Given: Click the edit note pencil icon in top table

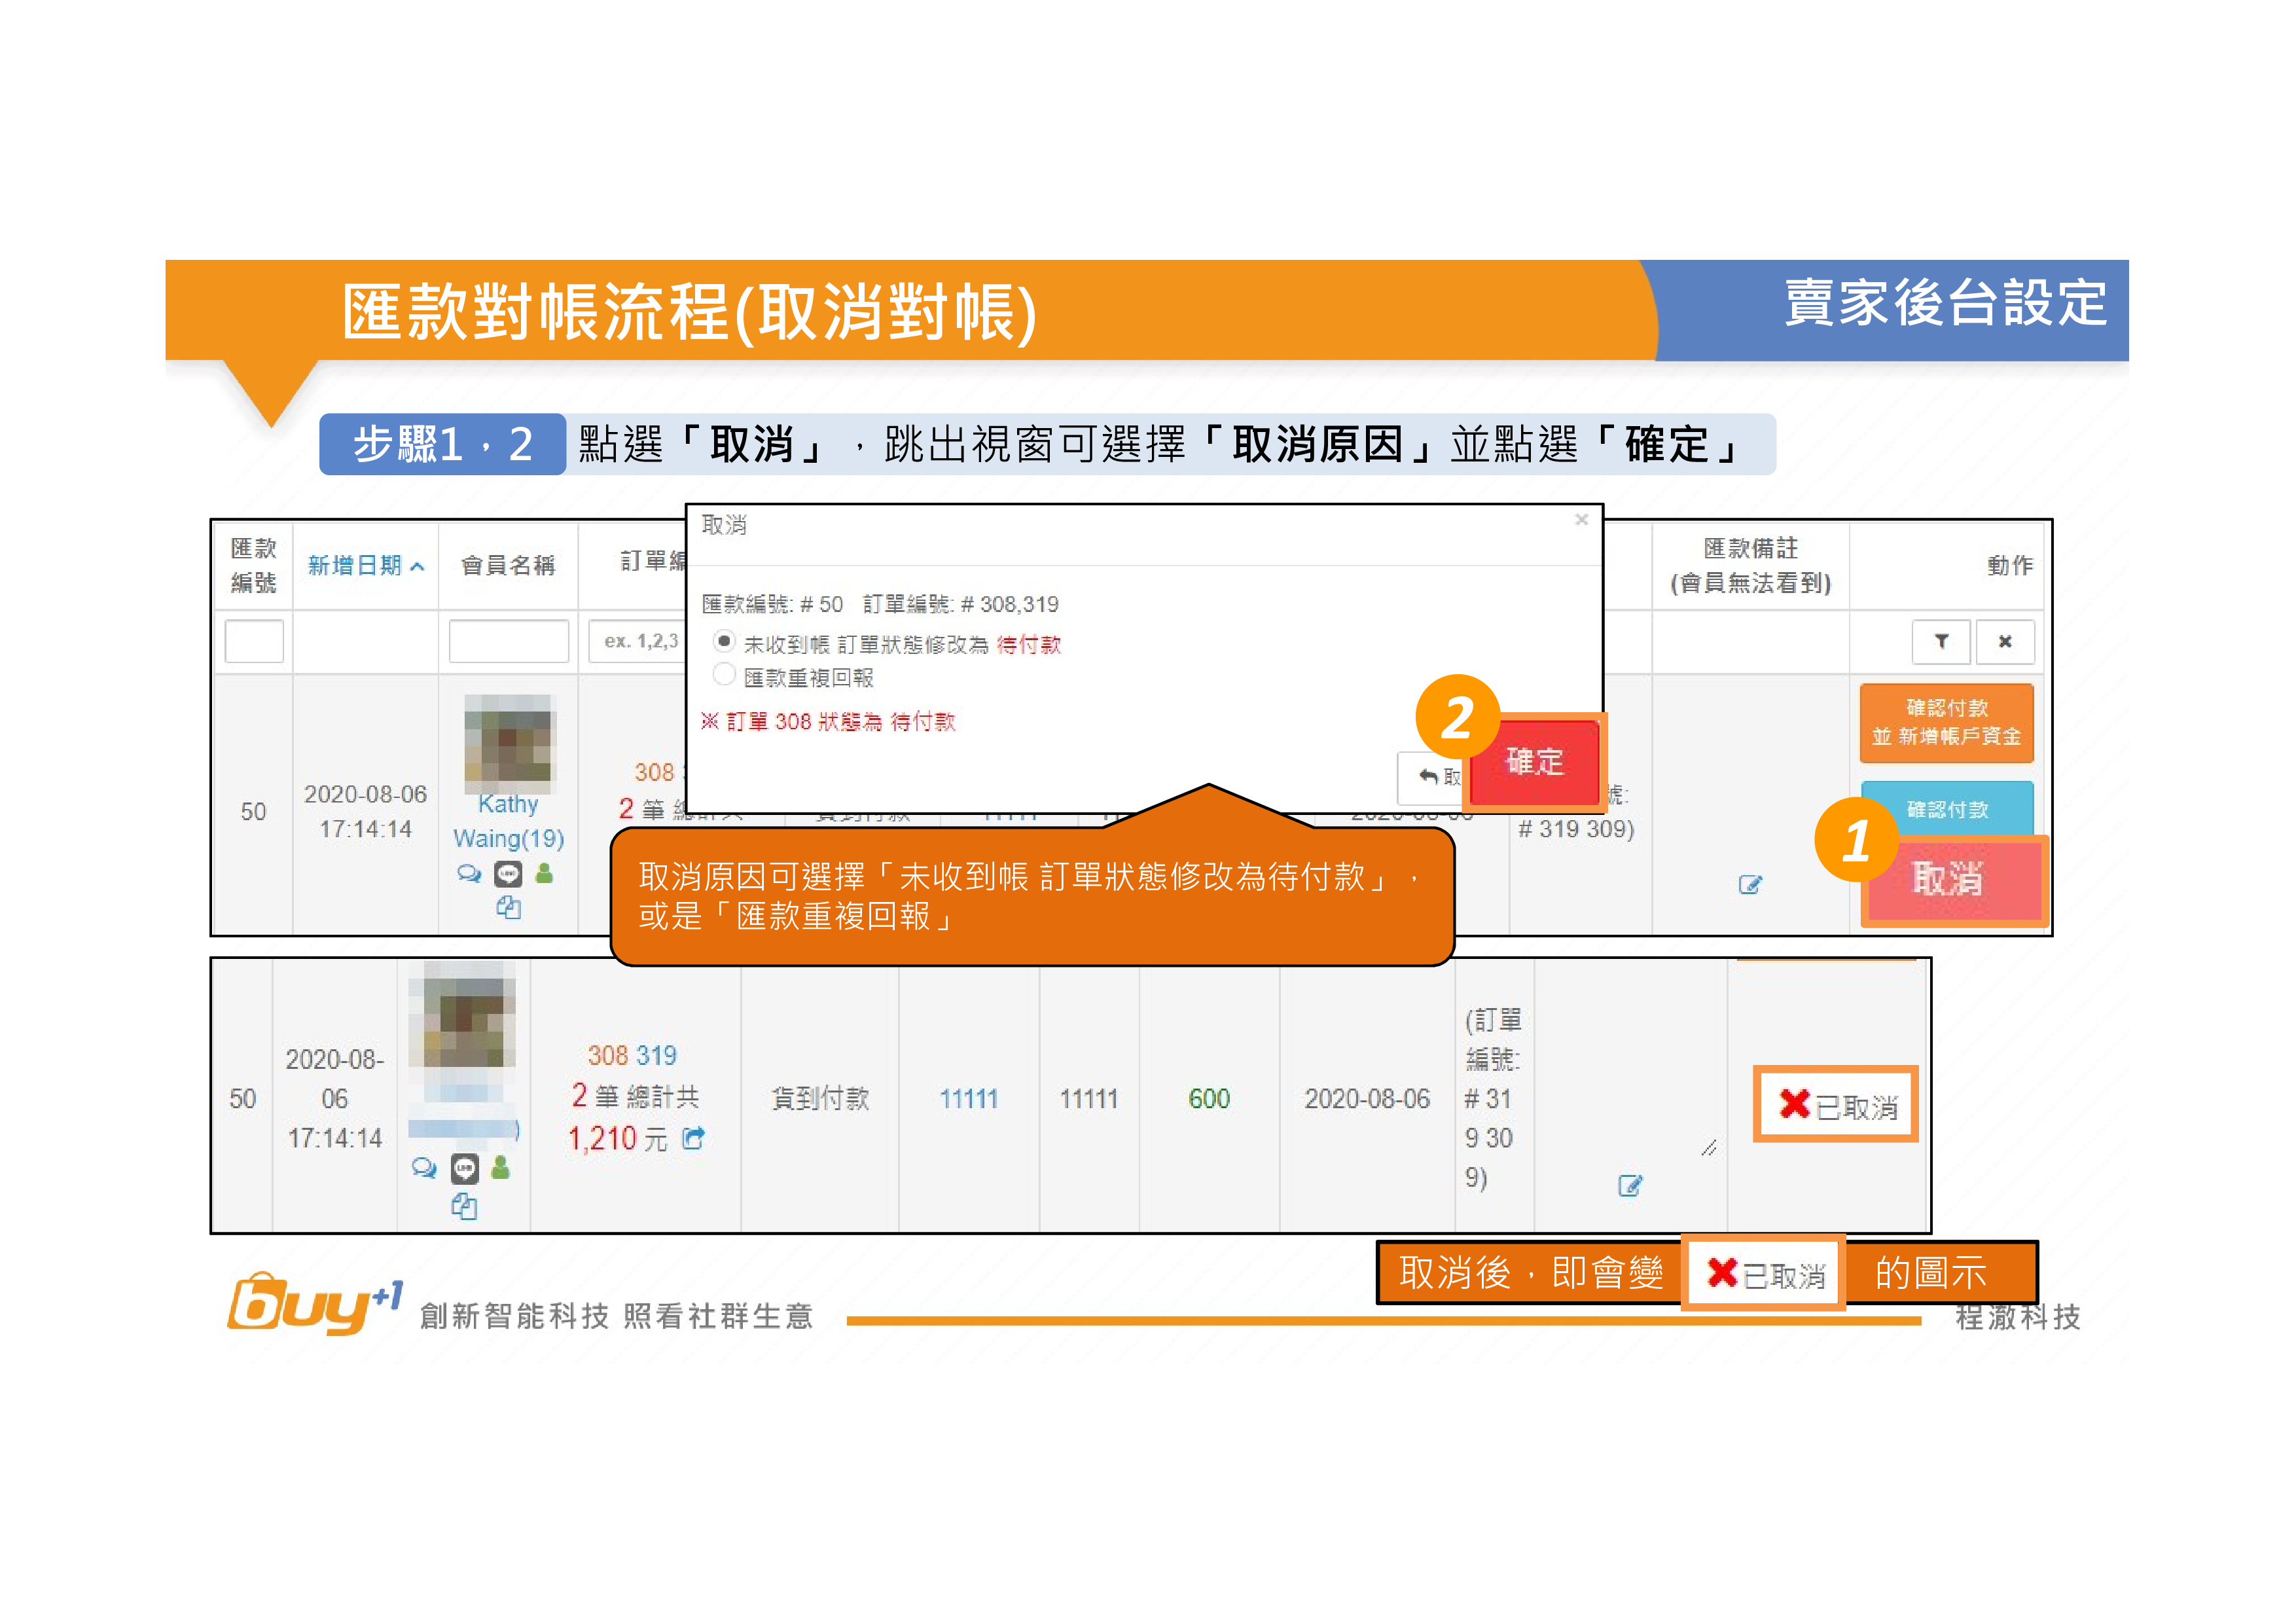Looking at the screenshot, I should click(1749, 884).
